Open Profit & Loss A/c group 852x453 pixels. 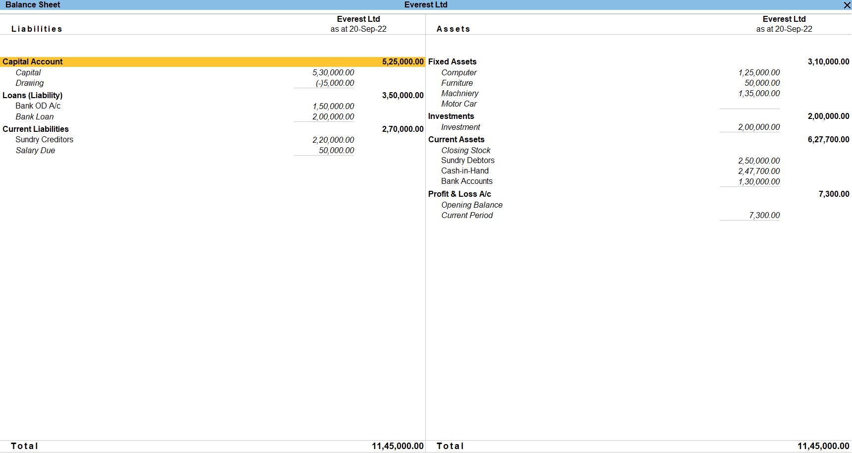pos(459,194)
